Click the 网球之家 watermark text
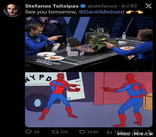Image resolution: width=156 pixels, height=137 pixels. point(144,134)
